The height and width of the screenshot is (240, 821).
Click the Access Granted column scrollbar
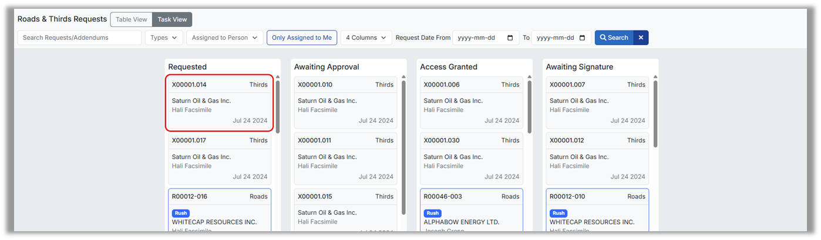(529, 105)
